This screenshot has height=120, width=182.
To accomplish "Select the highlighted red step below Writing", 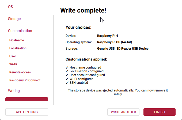I will pyautogui.click(x=27, y=99).
